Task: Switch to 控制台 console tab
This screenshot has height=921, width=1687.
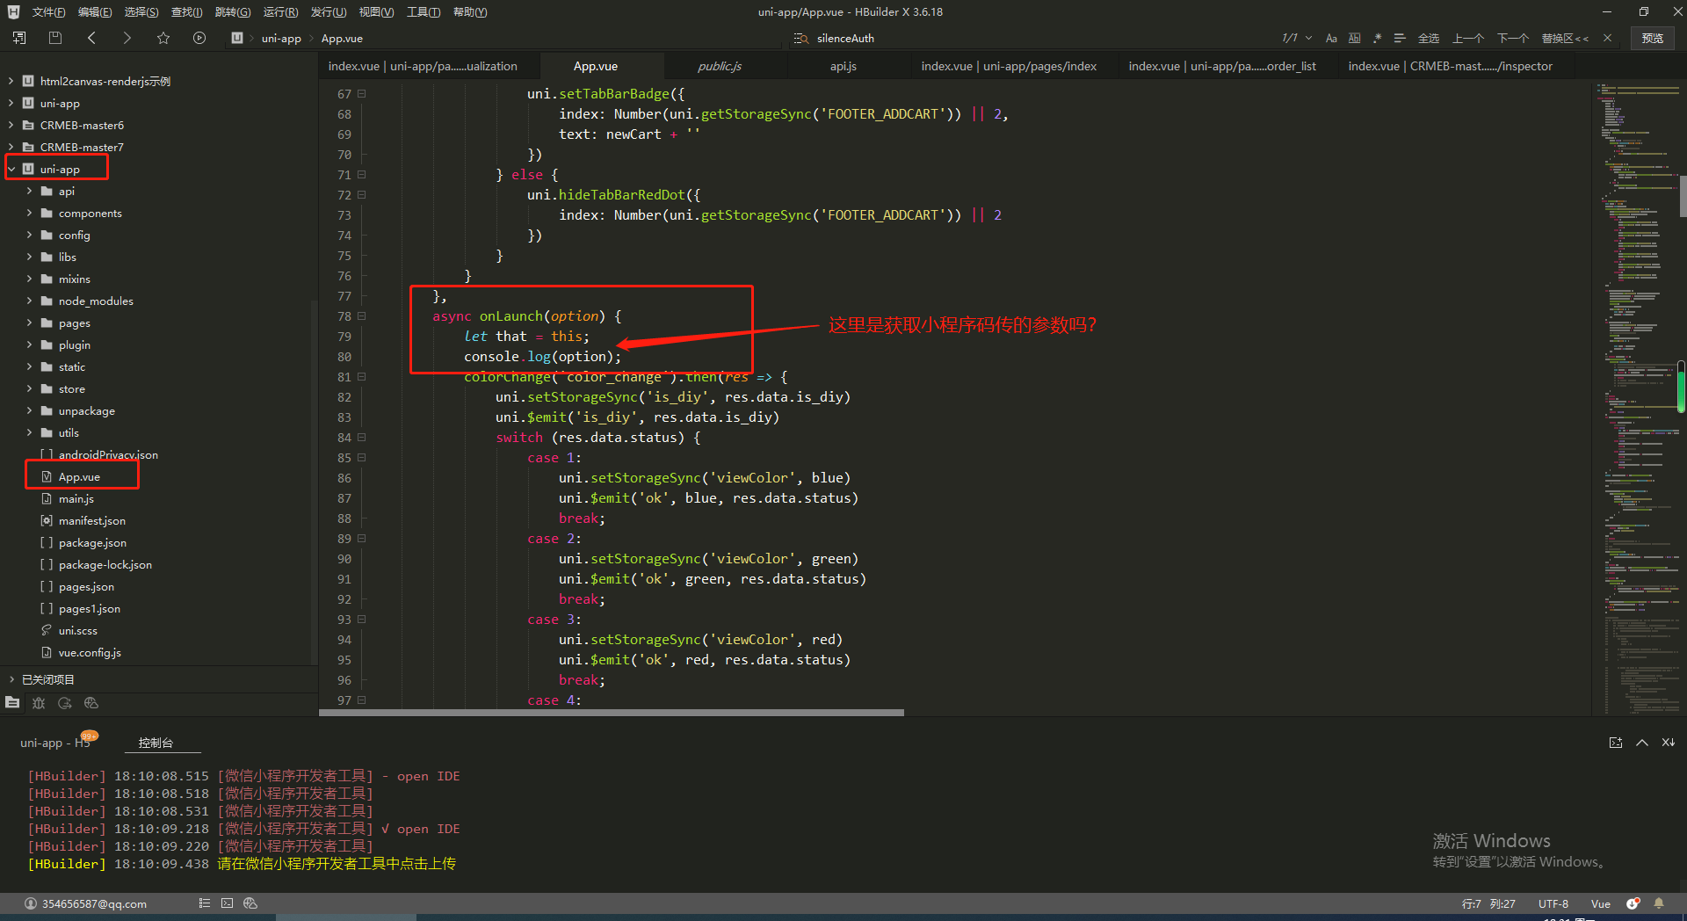Action: tap(156, 743)
